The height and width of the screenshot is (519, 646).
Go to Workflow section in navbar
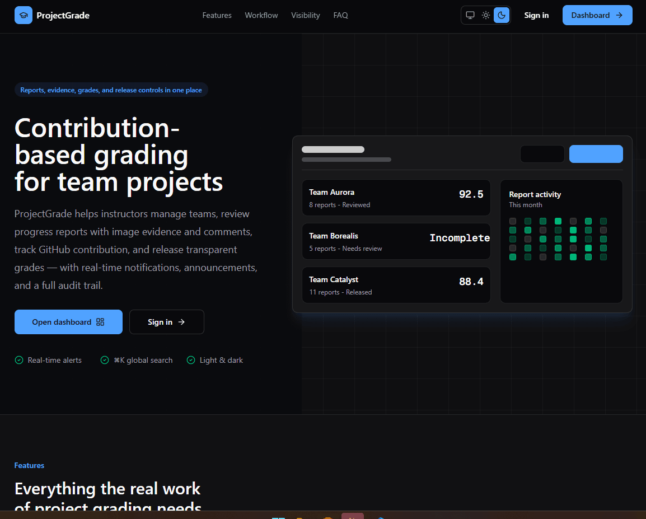pos(261,15)
